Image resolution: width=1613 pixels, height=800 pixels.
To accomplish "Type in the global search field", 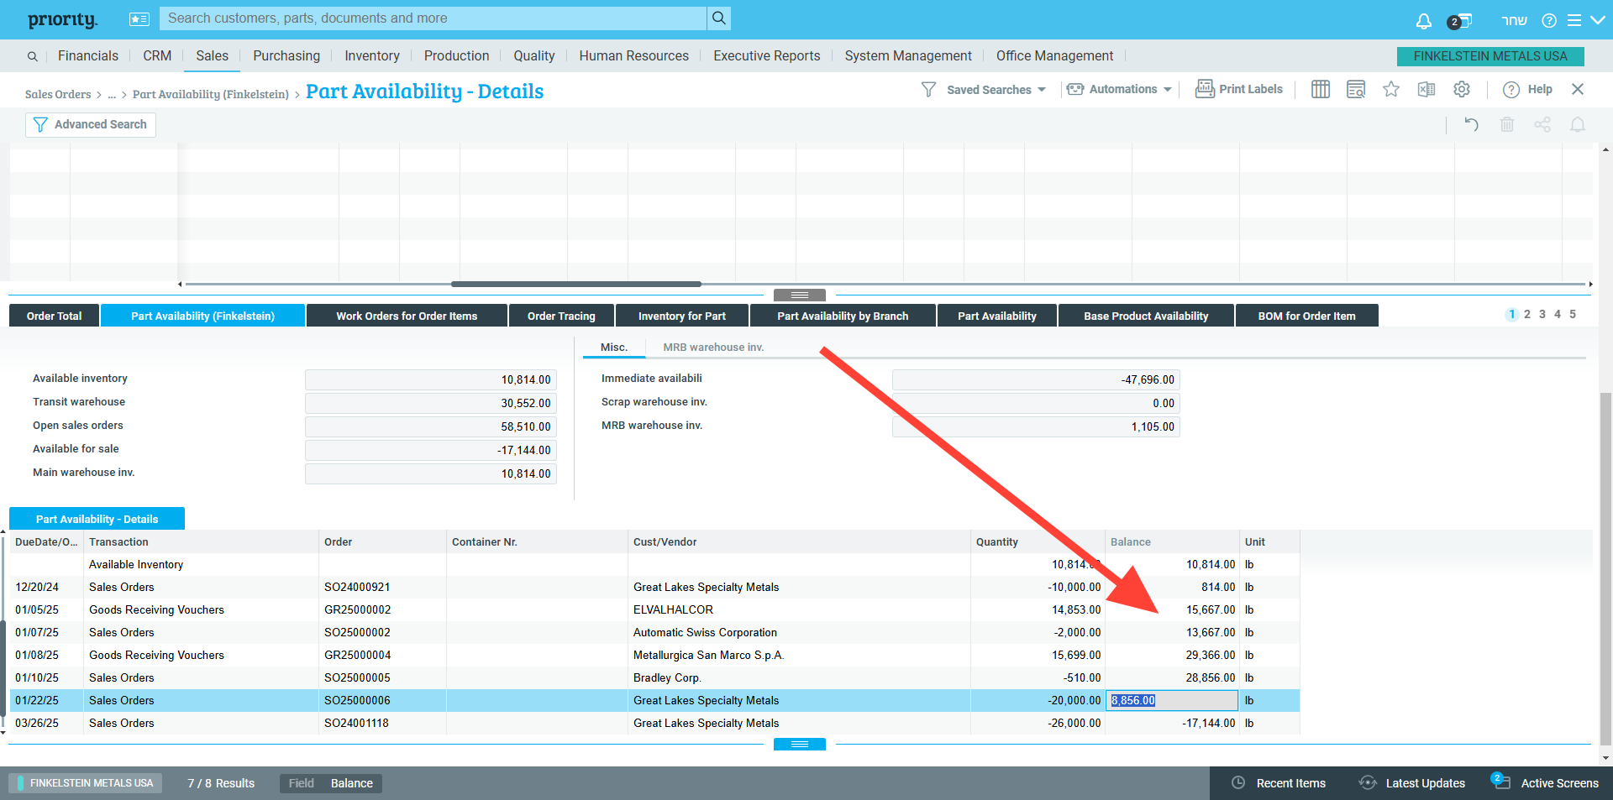I will pyautogui.click(x=435, y=18).
